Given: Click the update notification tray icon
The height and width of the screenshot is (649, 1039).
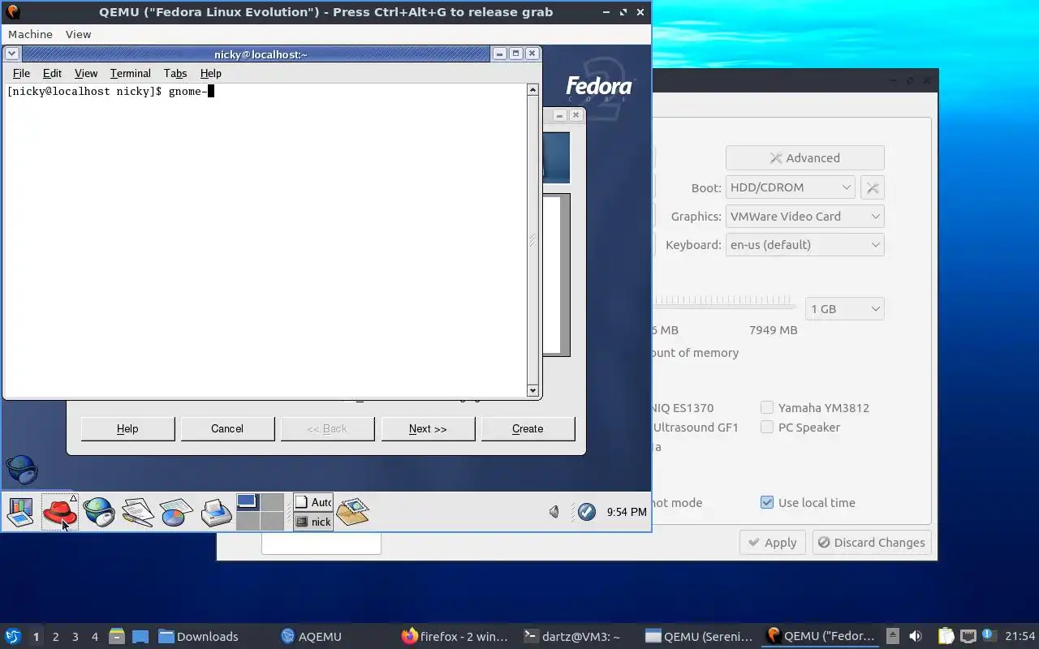Looking at the screenshot, I should tap(989, 635).
